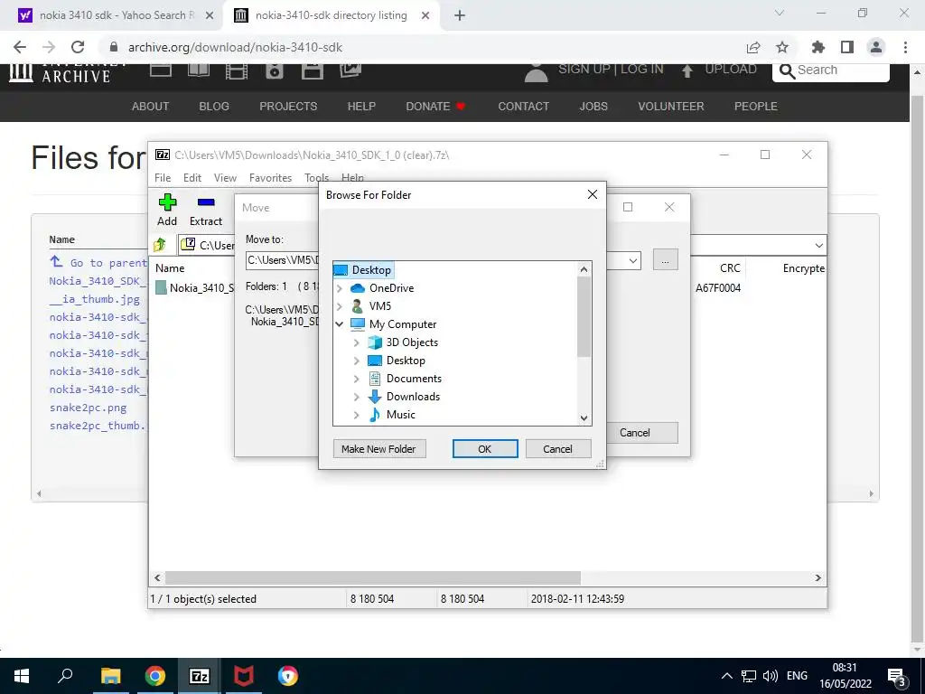Screen dimensions: 925x694
Task: Expand the Desktop subfolder node
Action: point(356,361)
